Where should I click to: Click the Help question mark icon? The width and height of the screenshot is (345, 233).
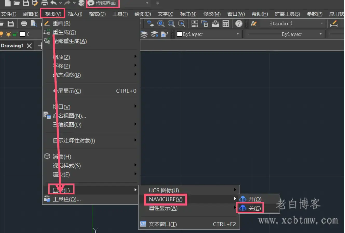[239, 24]
